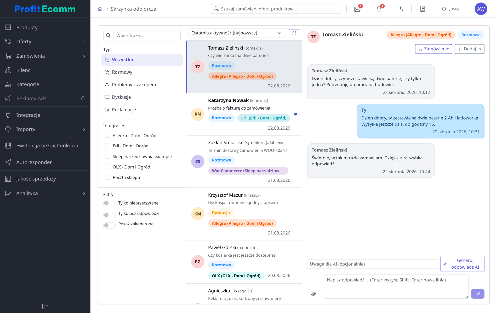Toggle Pokaż zakończone filter
The width and height of the screenshot is (502, 313).
tap(109, 225)
